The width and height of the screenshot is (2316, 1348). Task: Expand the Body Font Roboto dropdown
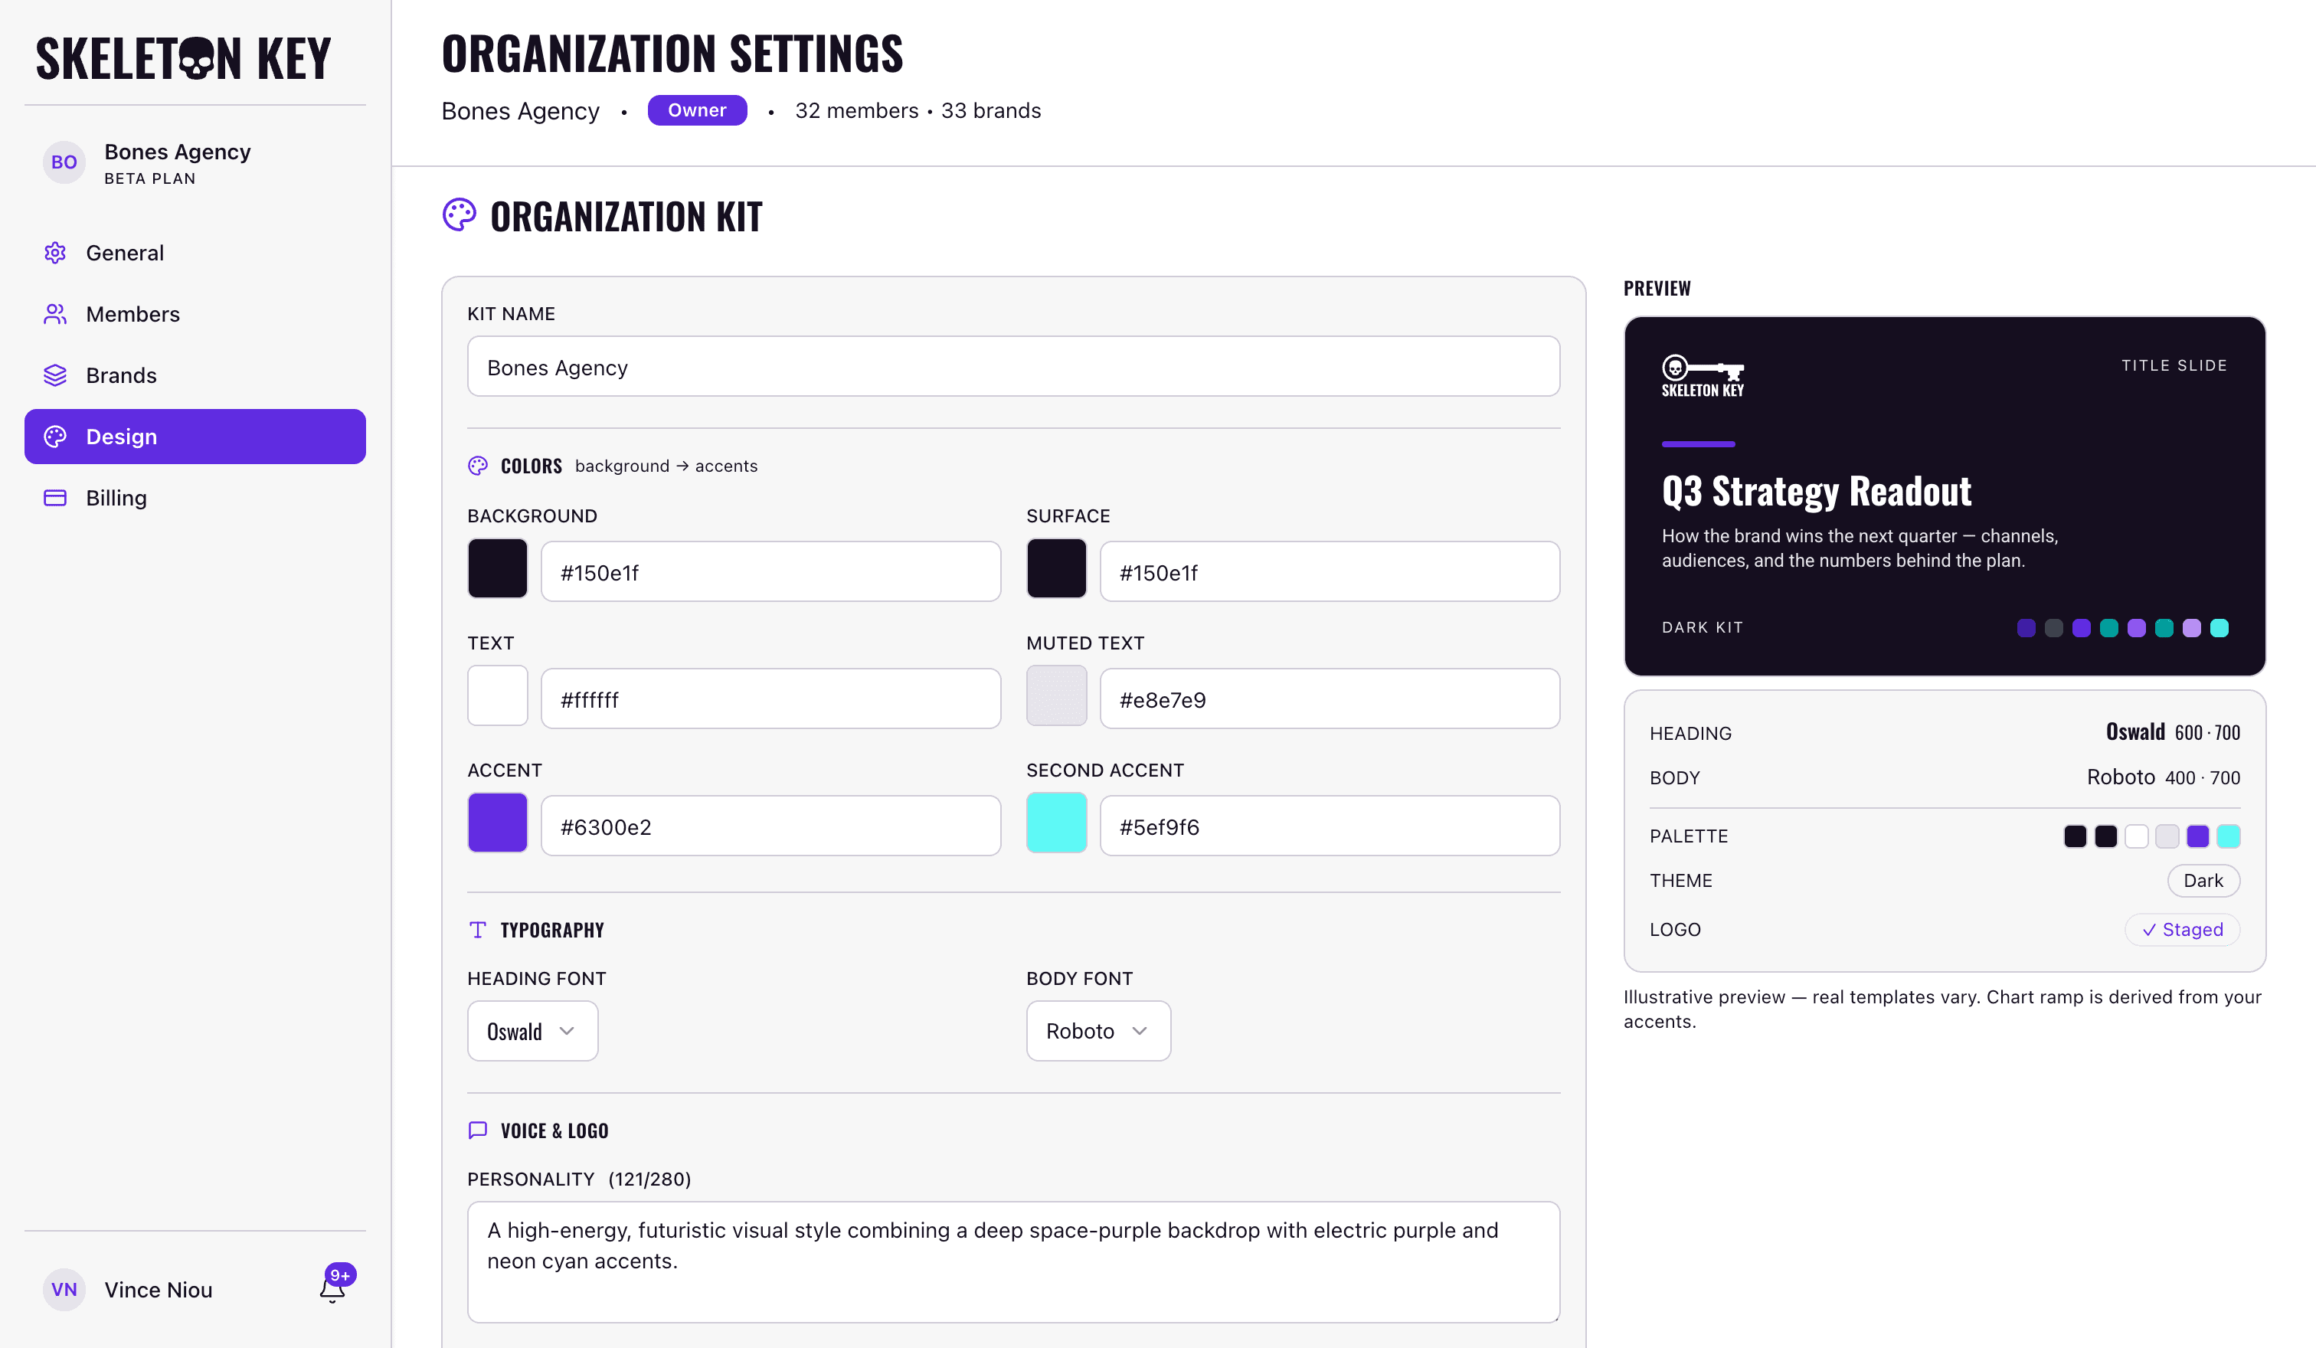[x=1098, y=1031]
